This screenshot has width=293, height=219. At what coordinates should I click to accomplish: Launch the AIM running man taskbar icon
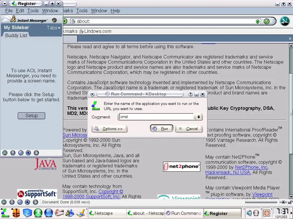click(70, 213)
